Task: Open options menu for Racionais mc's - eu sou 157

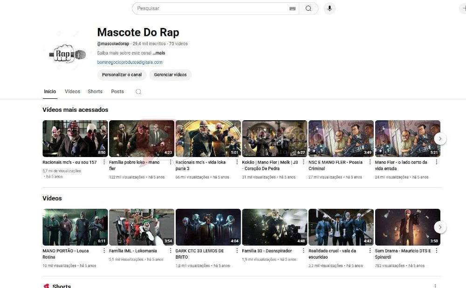Action: pyautogui.click(x=104, y=162)
